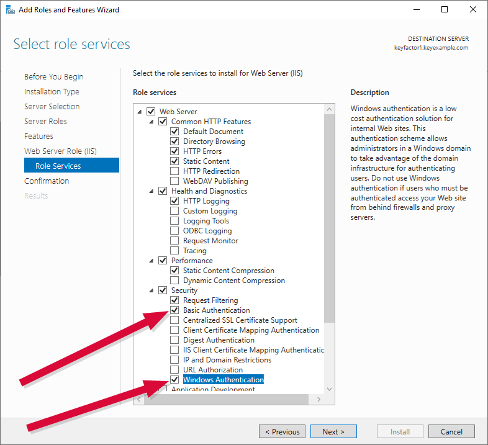
Task: Uncheck Basic Authentication
Action: [174, 310]
